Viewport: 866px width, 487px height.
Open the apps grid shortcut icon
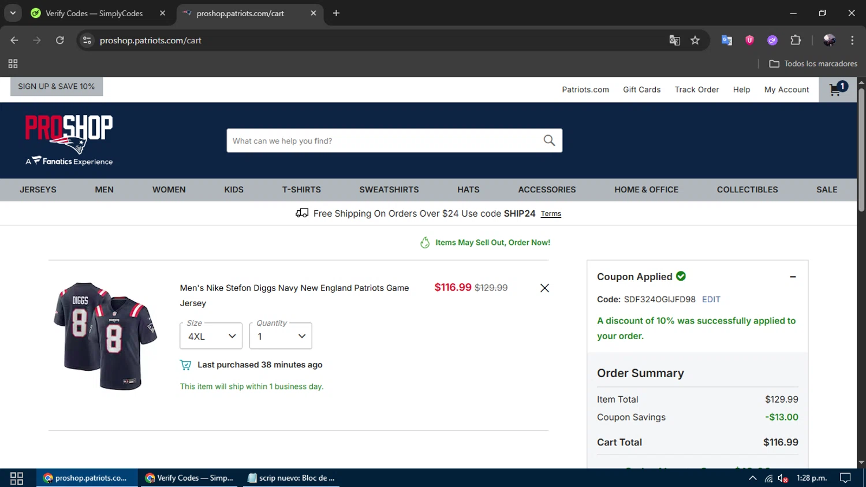[x=13, y=64]
